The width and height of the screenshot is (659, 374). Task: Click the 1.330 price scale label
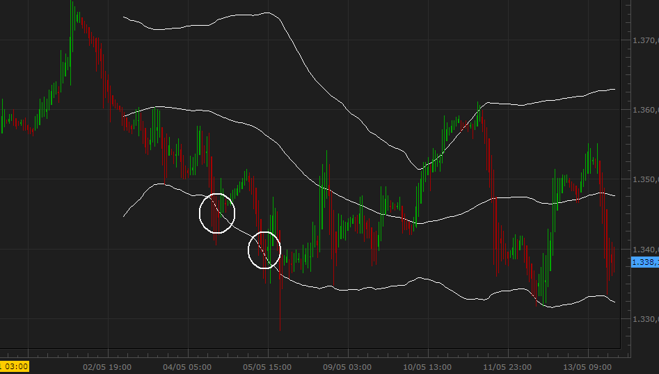[645, 320]
